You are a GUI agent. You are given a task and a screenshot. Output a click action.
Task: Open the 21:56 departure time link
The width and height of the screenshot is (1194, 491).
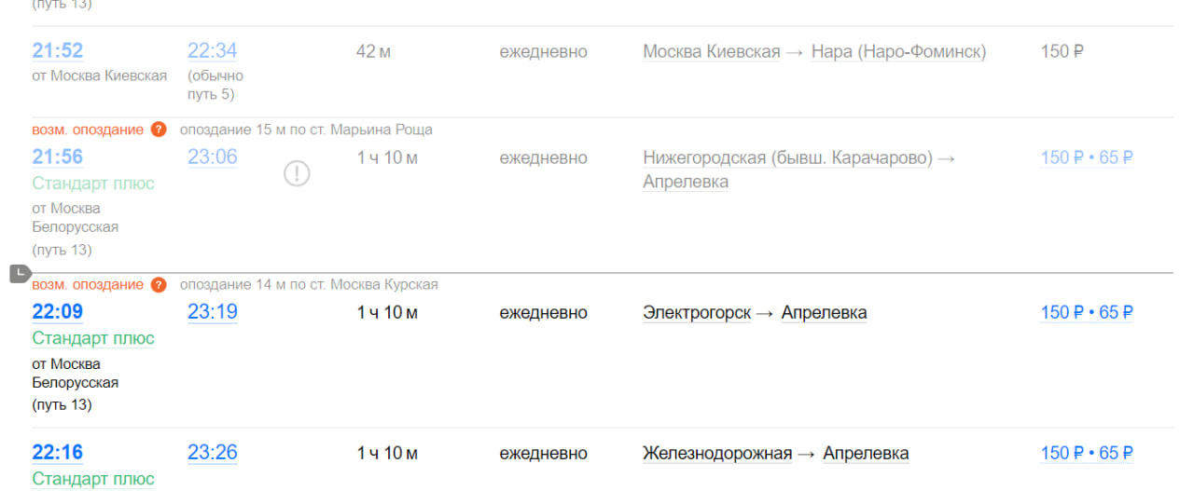pos(58,157)
